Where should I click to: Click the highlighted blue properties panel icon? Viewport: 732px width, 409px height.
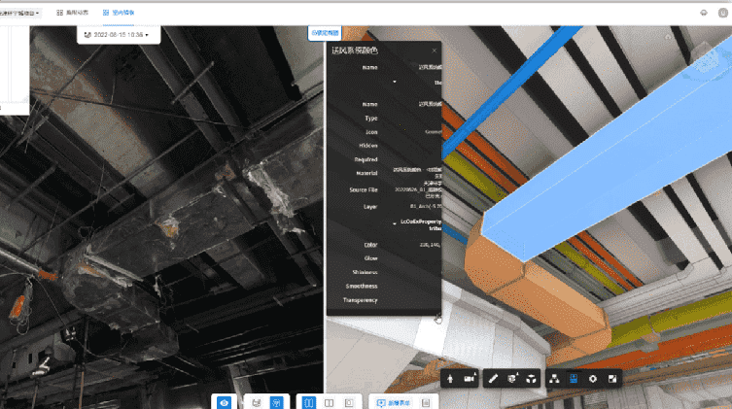[574, 378]
